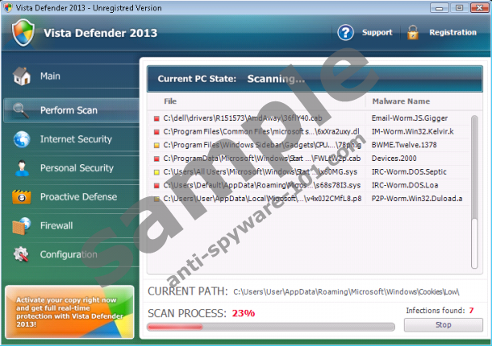Click the Support question mark icon
Viewport: 492px width, 346px height.
(346, 33)
